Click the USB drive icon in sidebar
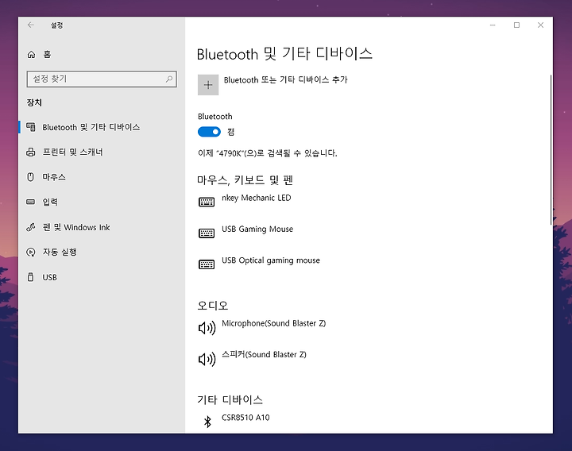Viewport: 572px width, 451px height. (x=31, y=277)
